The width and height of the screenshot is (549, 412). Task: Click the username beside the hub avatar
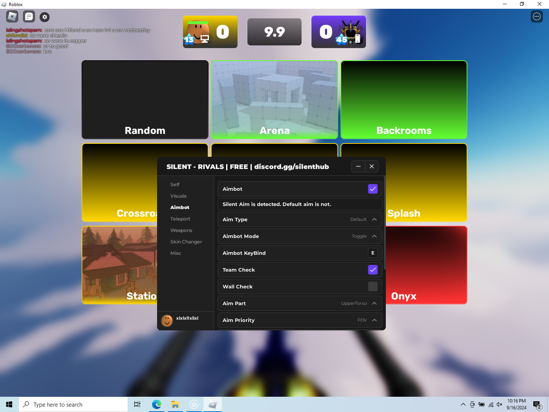[x=187, y=318]
